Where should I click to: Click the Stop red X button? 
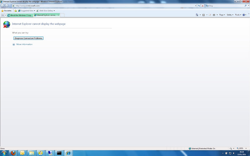pyautogui.click(x=202, y=6)
